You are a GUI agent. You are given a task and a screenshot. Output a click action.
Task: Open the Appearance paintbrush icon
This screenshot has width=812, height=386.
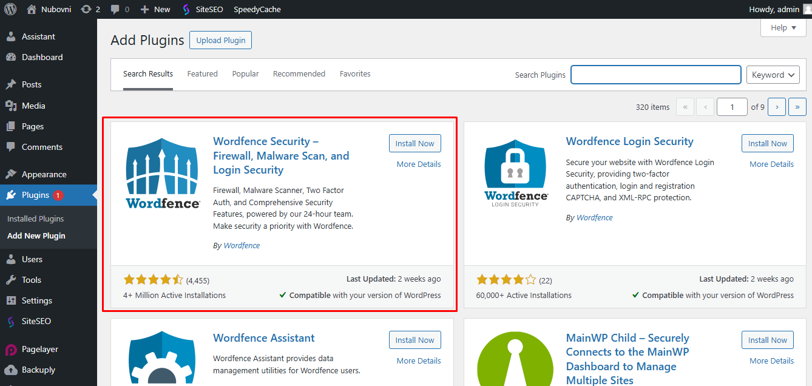(11, 174)
